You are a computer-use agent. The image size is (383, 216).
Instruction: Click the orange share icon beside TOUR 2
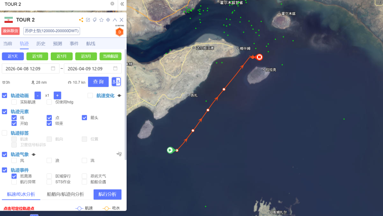tap(81, 20)
